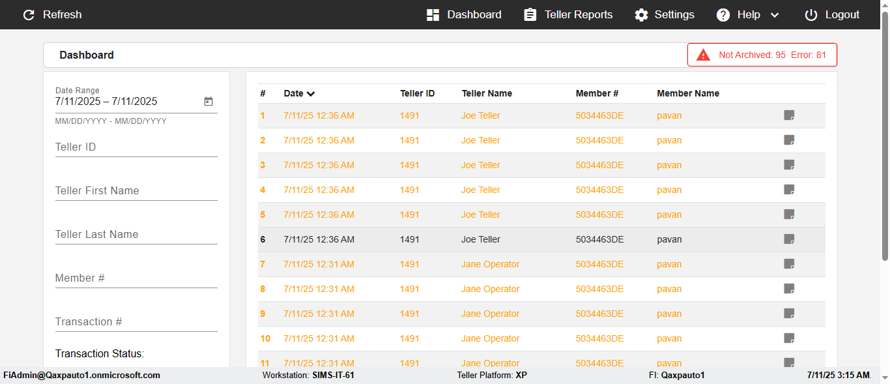The width and height of the screenshot is (890, 384).
Task: Toggle the Date column sort arrow
Action: pos(311,94)
